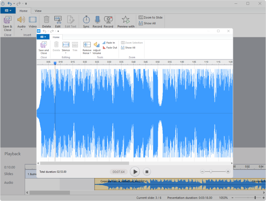Click 1053% zoom value in status bar
Viewport: 266px width, 201px height.
click(x=223, y=198)
